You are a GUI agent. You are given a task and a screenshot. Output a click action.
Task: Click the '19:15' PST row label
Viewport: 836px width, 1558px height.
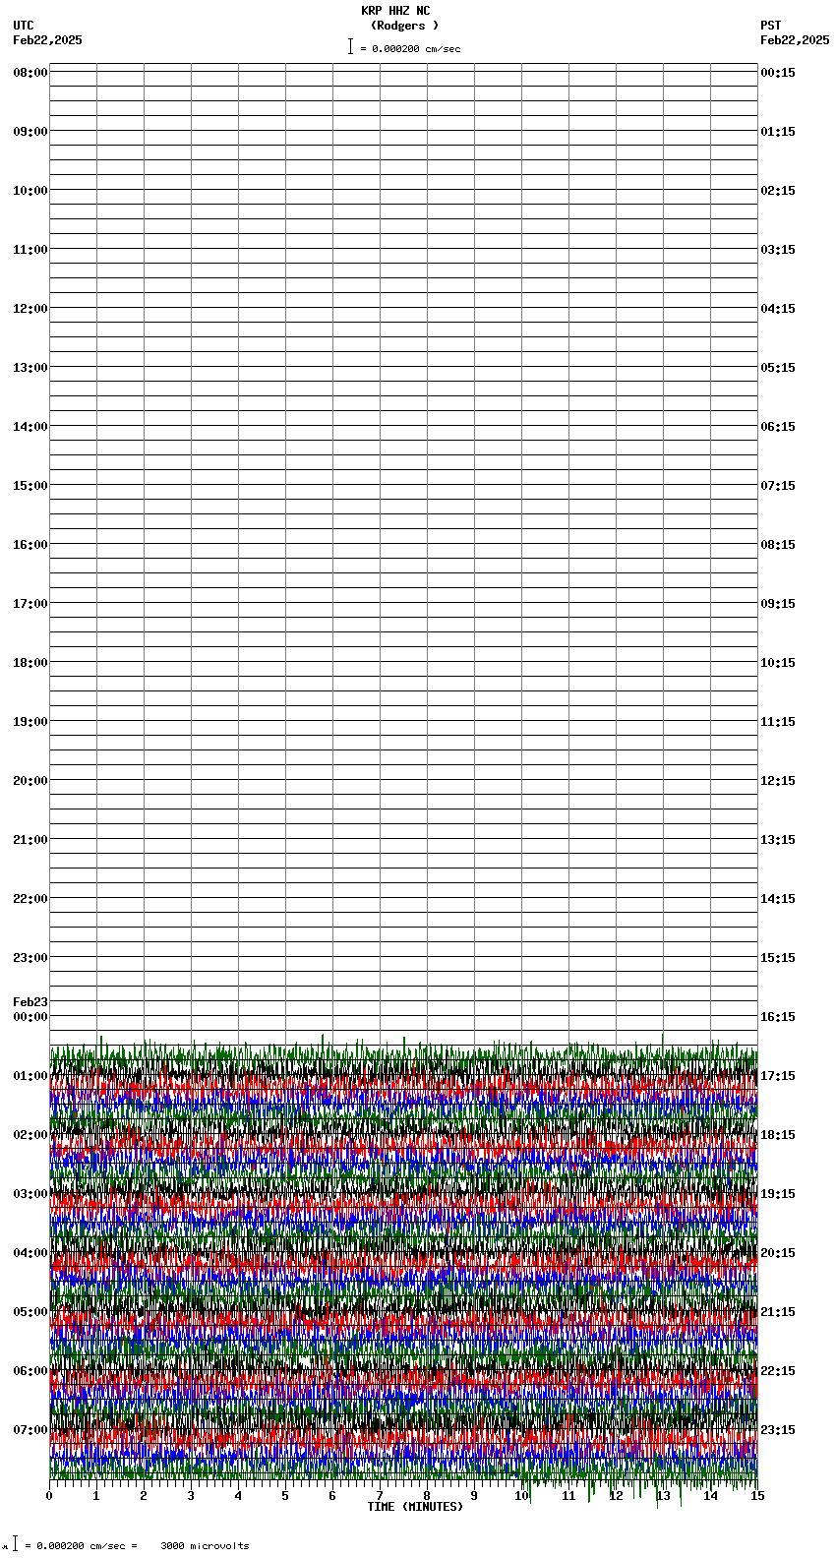click(778, 1194)
